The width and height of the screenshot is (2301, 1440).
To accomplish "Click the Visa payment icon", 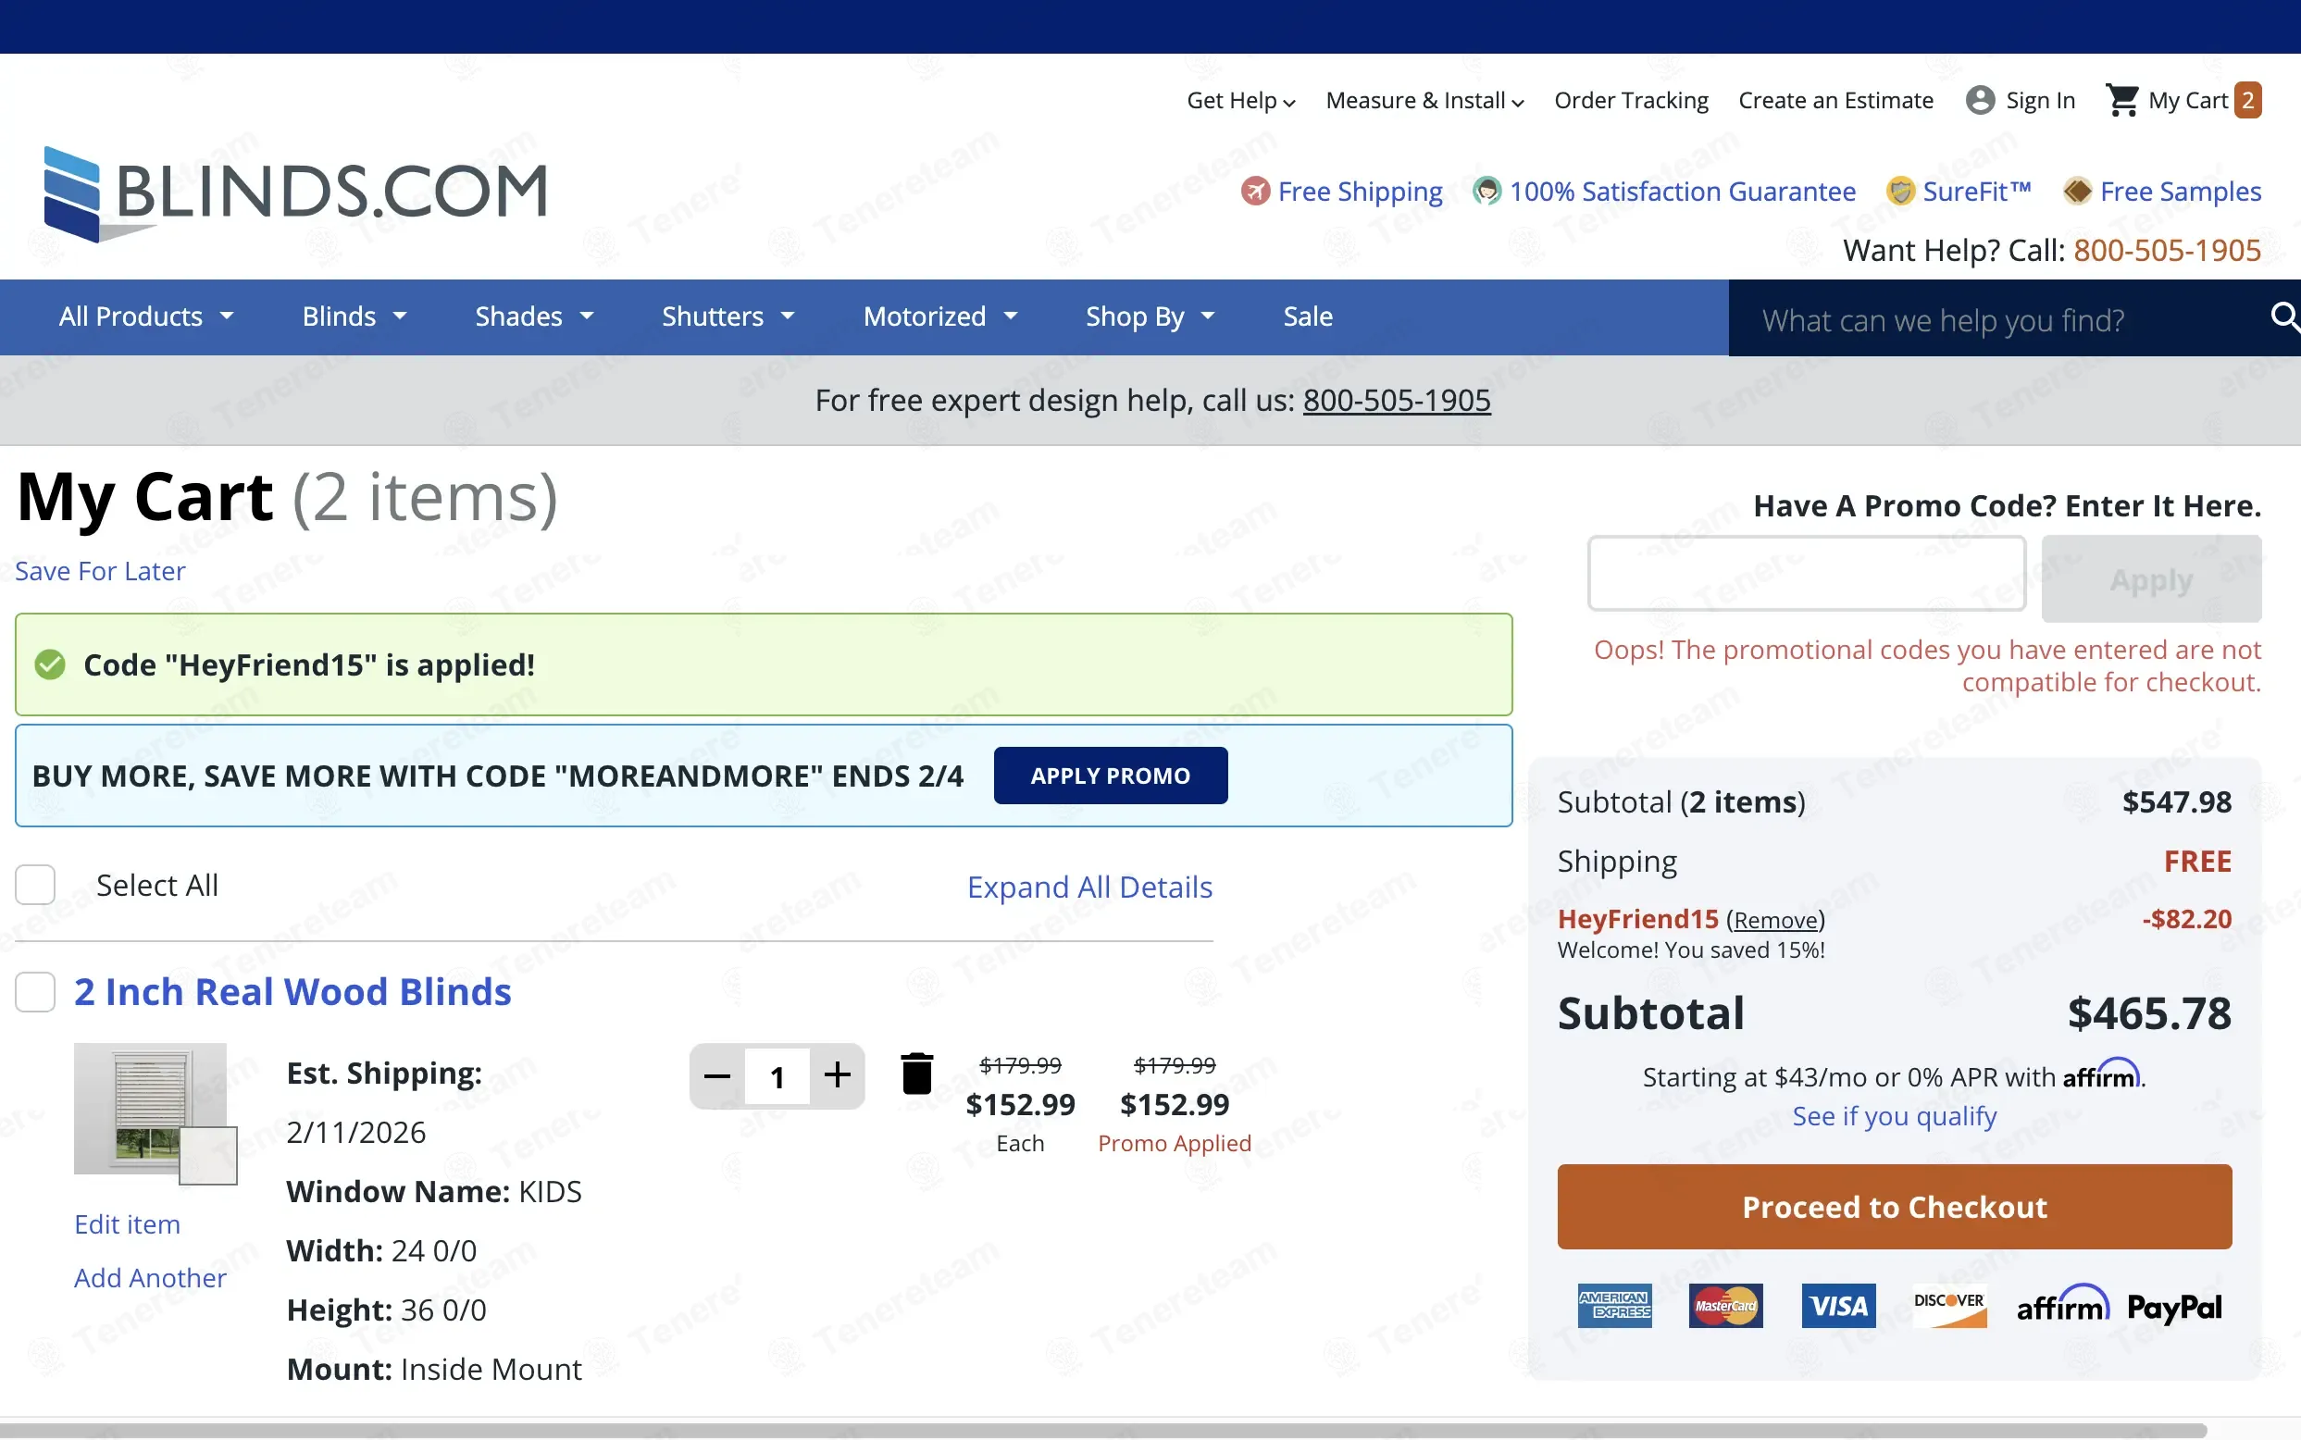I will click(1838, 1306).
